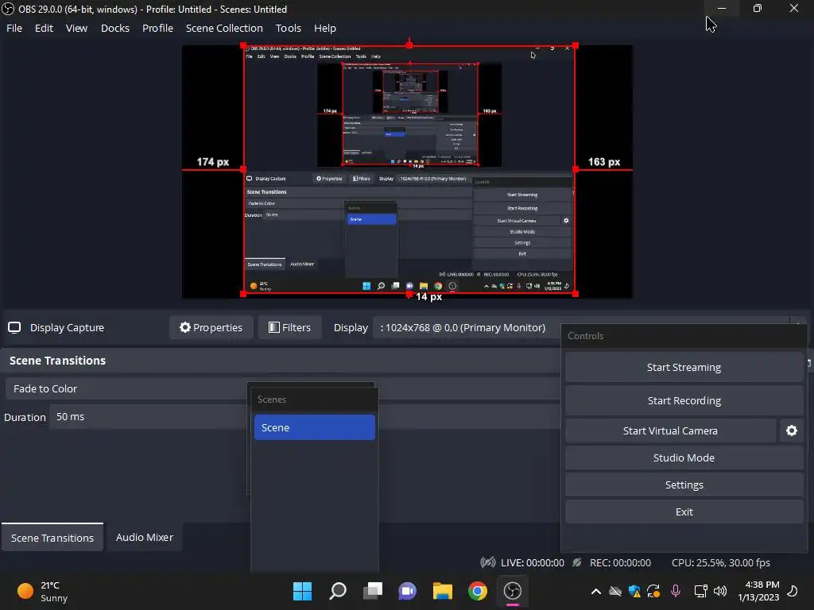The width and height of the screenshot is (814, 610).
Task: Click the LIVE status icon
Action: click(488, 562)
